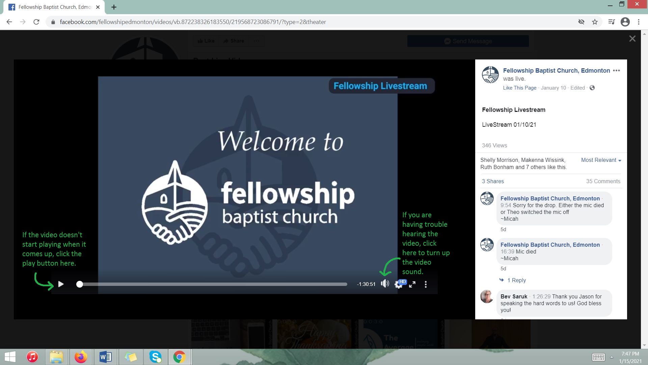Show hidden system tray icons

(x=612, y=357)
